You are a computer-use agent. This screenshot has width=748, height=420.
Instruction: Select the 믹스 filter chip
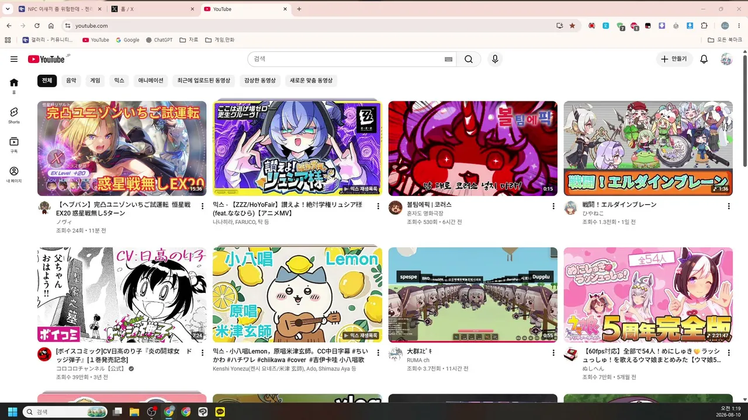119,80
